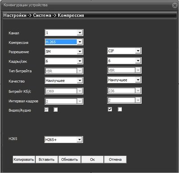Enable sub stream audio checkbox
Screen dimensions: 179x173
point(119,110)
